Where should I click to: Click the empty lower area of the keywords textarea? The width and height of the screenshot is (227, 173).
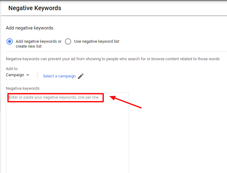click(67, 137)
